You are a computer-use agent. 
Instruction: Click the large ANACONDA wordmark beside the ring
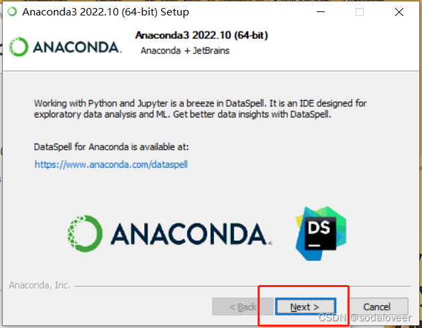pyautogui.click(x=191, y=234)
